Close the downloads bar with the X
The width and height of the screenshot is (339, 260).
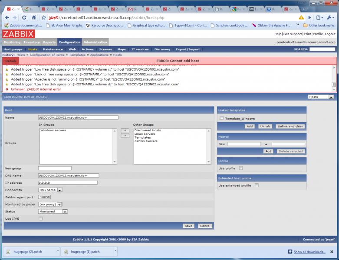(x=332, y=252)
